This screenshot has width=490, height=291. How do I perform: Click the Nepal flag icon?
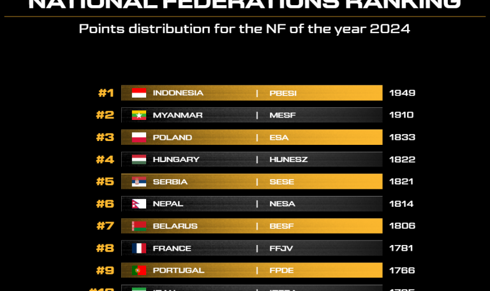pyautogui.click(x=139, y=204)
